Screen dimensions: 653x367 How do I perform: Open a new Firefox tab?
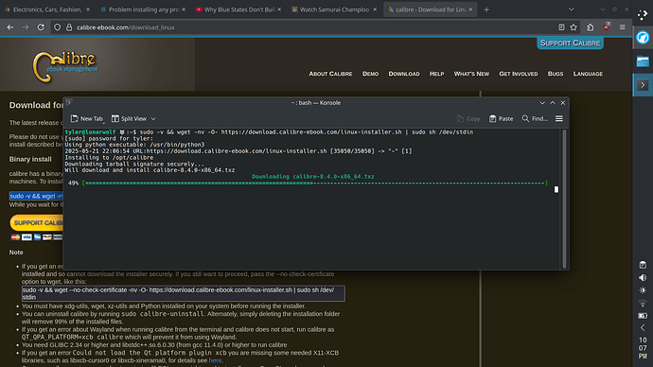(x=486, y=9)
